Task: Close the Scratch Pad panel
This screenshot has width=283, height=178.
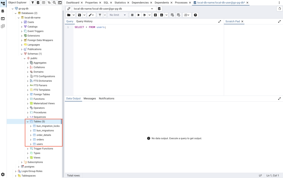Action: 242,21
